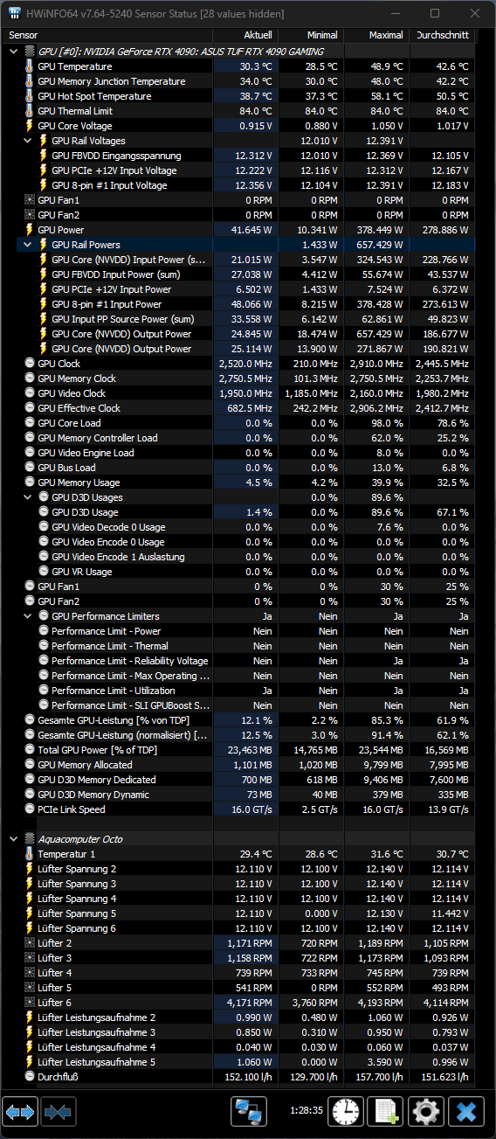Start logging with the document-plus icon
Screen dimensions: 496x1139
click(x=385, y=1111)
